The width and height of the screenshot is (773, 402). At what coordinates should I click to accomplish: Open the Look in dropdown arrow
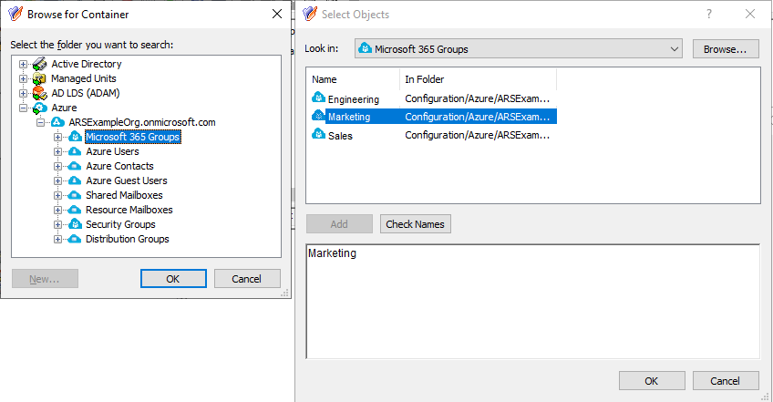click(x=674, y=49)
